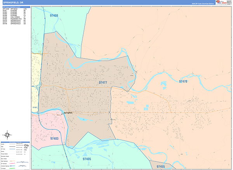Click the 97405 label on the map
Viewport: 233px width, 170px height.
87,159
